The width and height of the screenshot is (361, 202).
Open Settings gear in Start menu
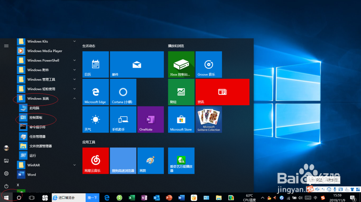coord(6,173)
